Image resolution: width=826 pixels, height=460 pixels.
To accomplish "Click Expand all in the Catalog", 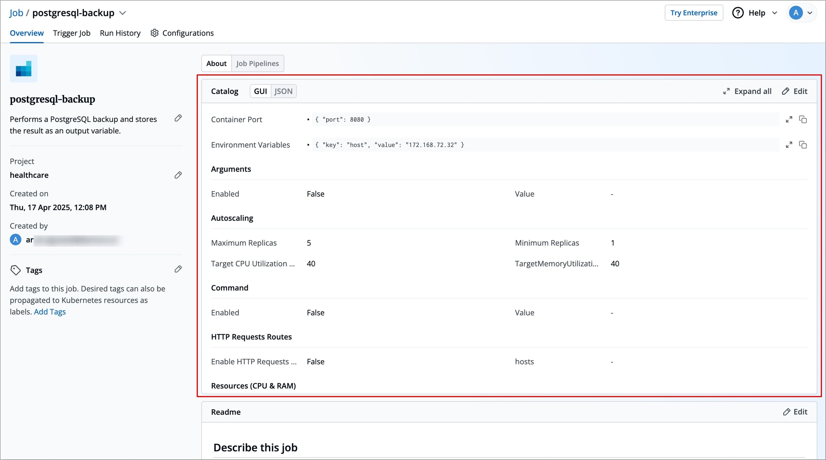I will click(x=747, y=91).
